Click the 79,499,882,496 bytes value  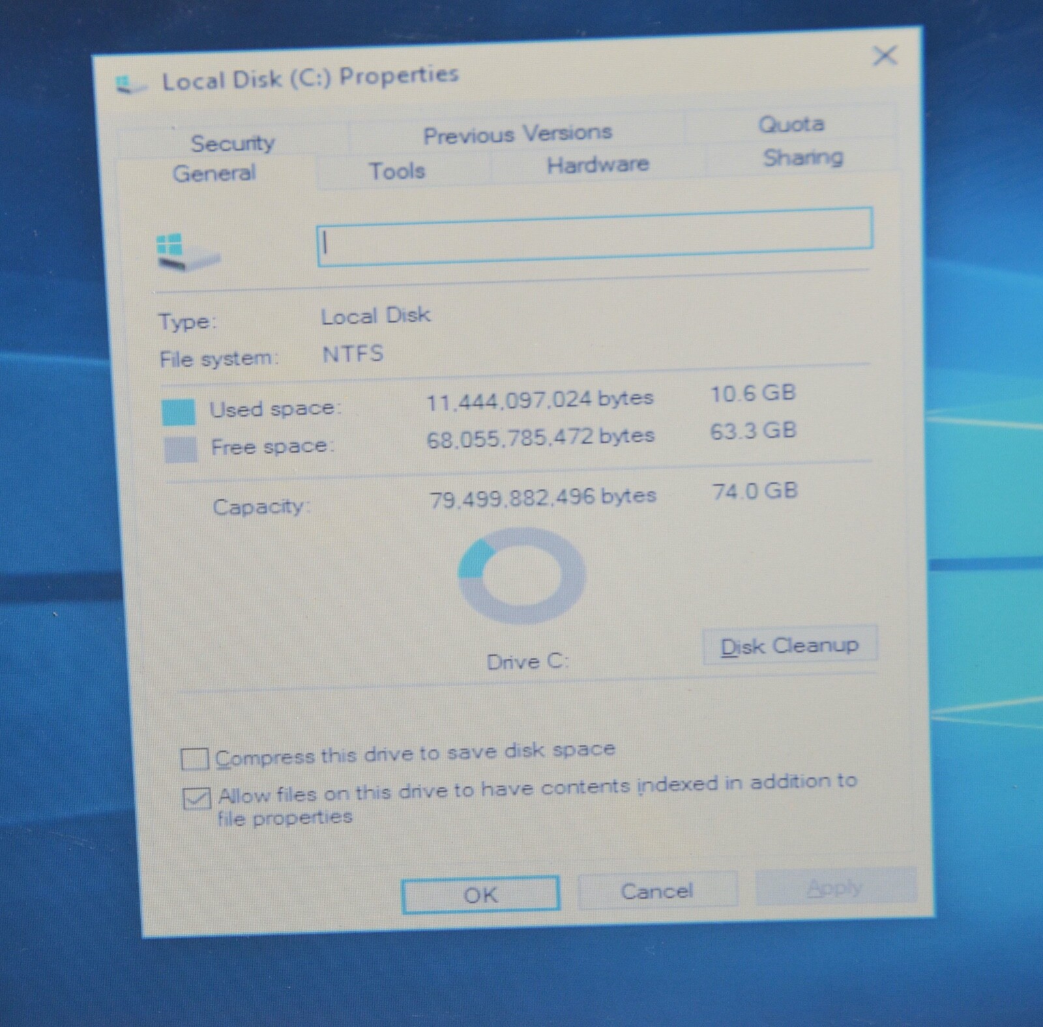pos(542,498)
